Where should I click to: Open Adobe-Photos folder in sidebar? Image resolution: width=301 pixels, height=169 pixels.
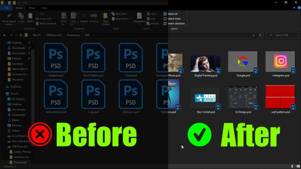pos(20,152)
